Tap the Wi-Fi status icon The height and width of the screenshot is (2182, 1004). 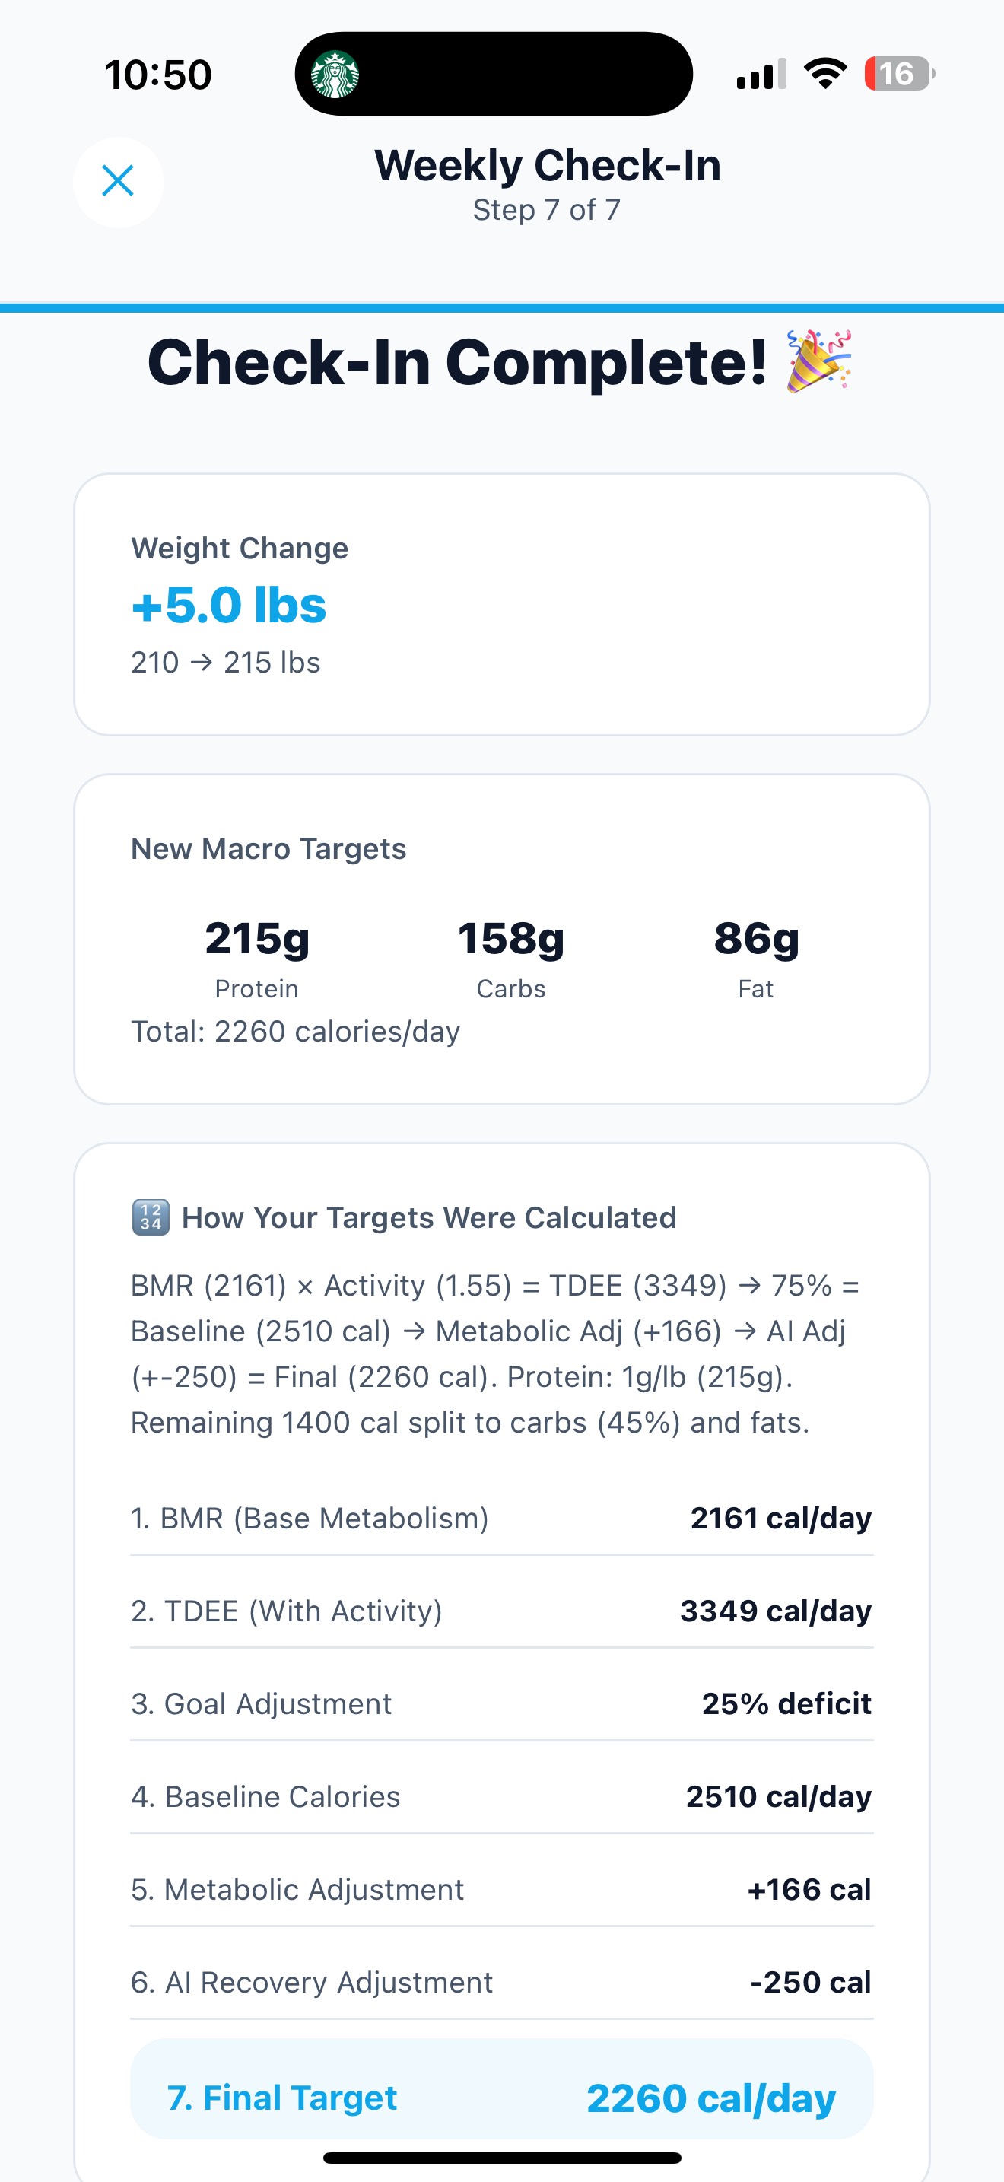click(x=823, y=75)
